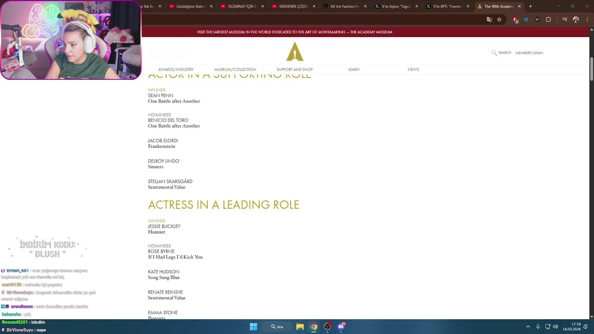The width and height of the screenshot is (594, 334).
Task: Click the Chrome taskbar icon
Action: [x=314, y=327]
